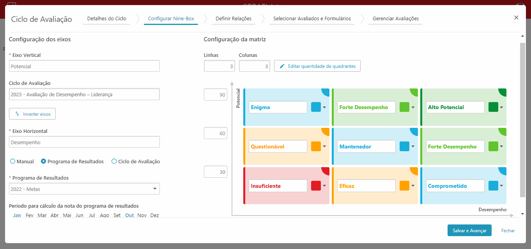Open the Programa de Resultados dropdown
The image size is (531, 249).
point(84,189)
